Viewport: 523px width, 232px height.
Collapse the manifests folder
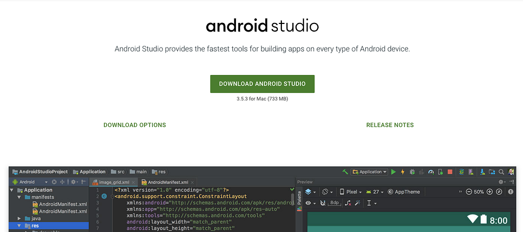(19, 197)
